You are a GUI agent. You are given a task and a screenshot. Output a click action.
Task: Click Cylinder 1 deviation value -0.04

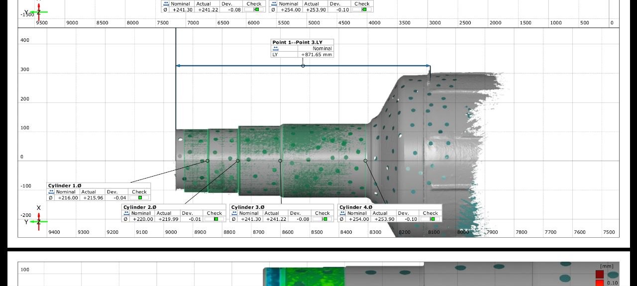pyautogui.click(x=119, y=197)
